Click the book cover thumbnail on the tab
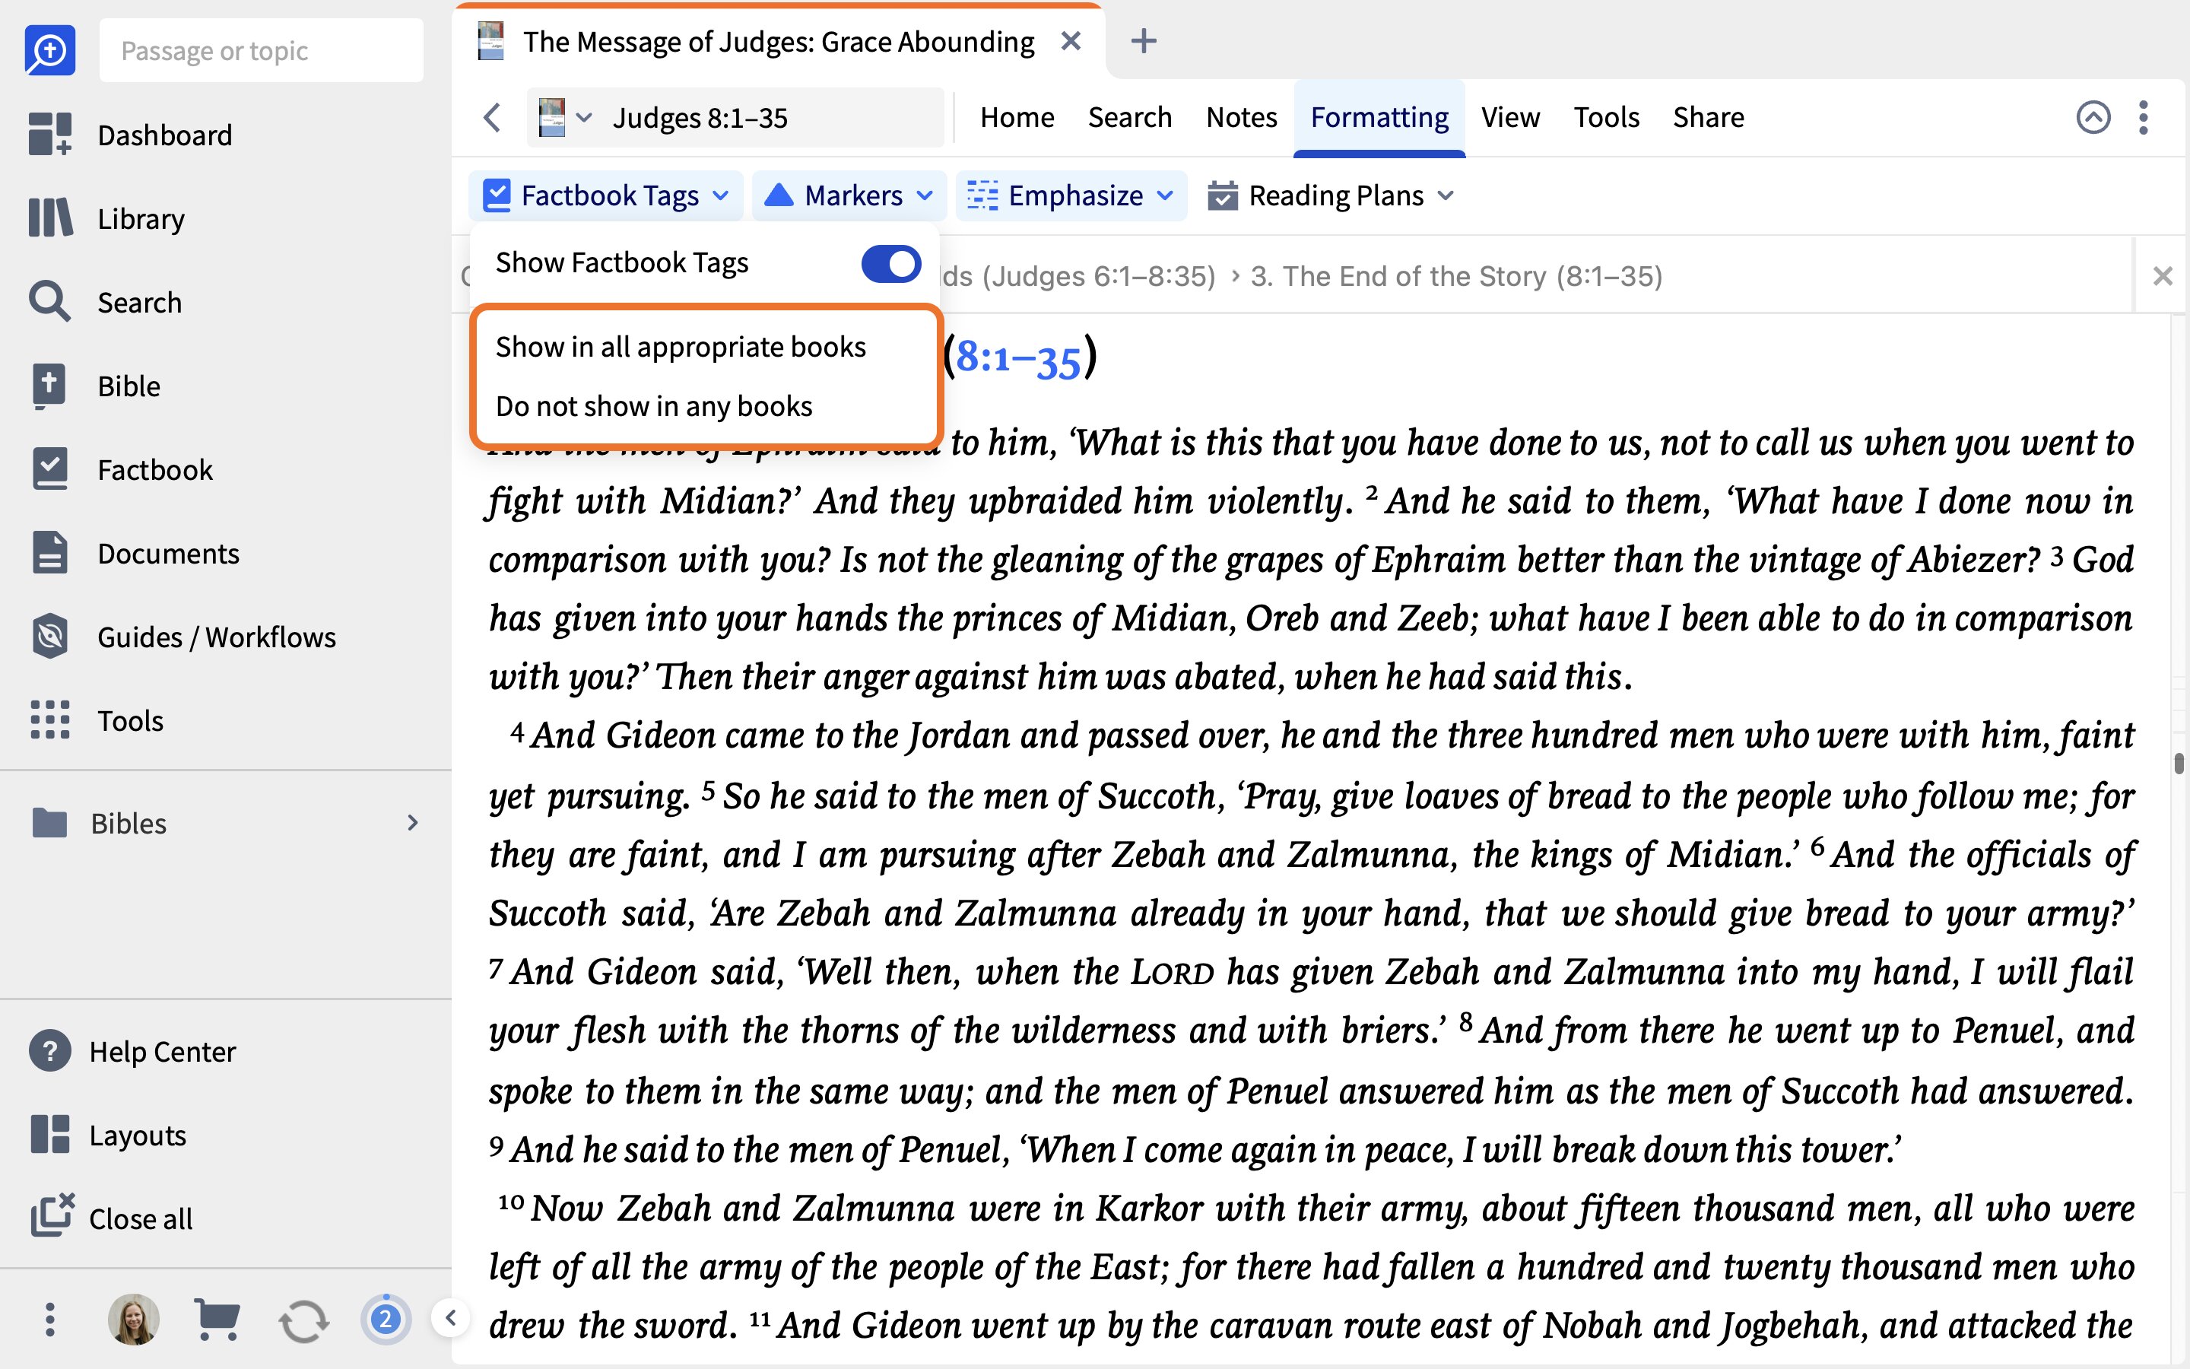The height and width of the screenshot is (1369, 2190). click(490, 41)
